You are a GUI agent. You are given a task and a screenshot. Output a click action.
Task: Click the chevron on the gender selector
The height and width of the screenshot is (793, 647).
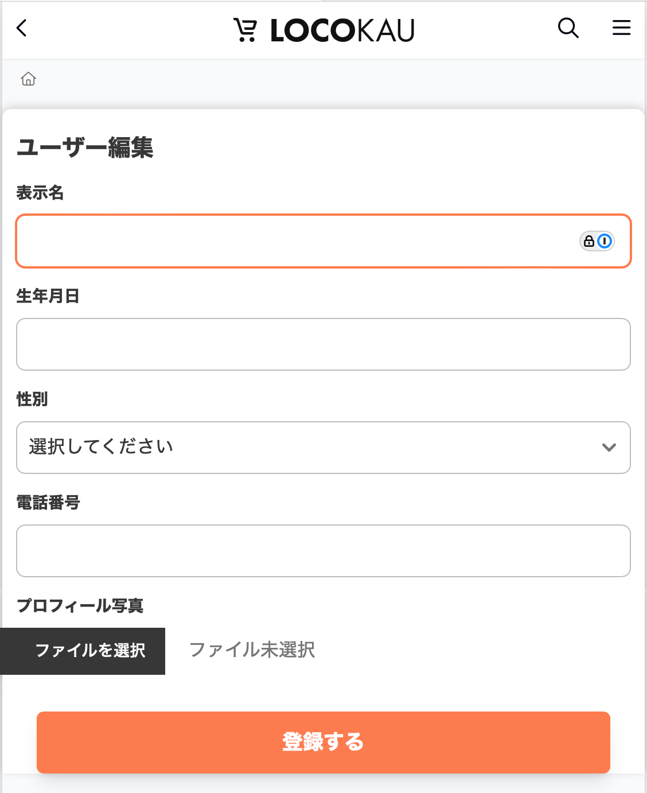tap(609, 448)
